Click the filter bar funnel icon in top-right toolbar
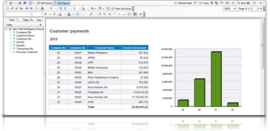Image resolution: width=270 pixels, height=131 pixels. click(233, 3)
